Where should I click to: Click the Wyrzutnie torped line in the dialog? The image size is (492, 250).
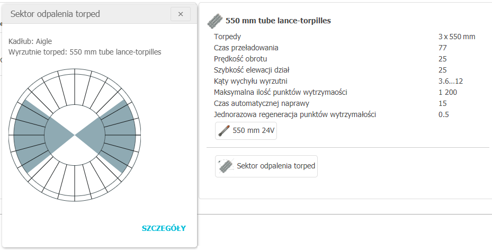tap(85, 52)
